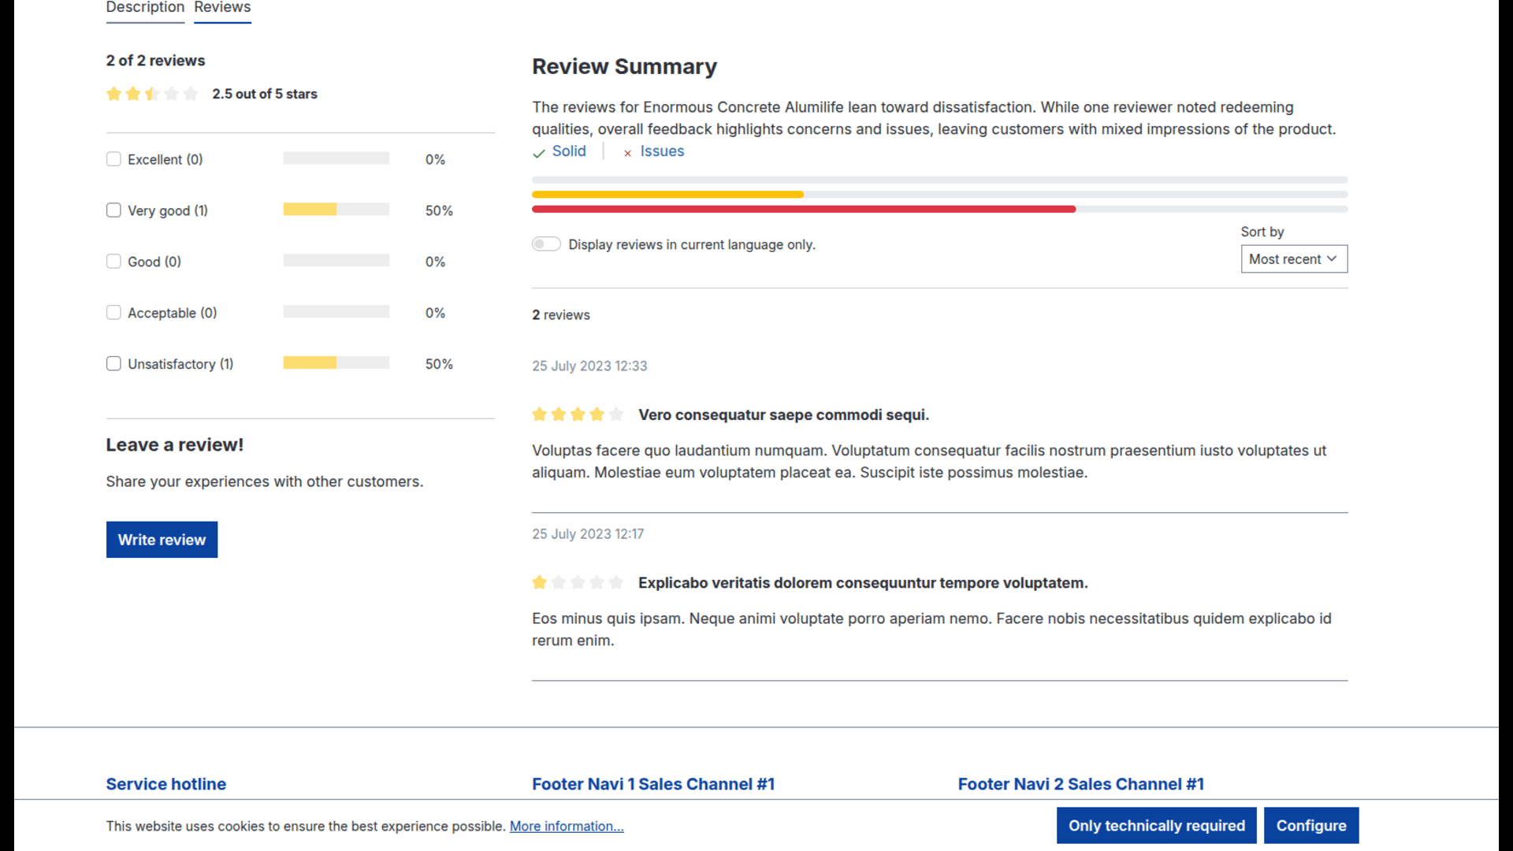Click the chevron arrow in Most recent box
The image size is (1513, 851).
(x=1332, y=258)
